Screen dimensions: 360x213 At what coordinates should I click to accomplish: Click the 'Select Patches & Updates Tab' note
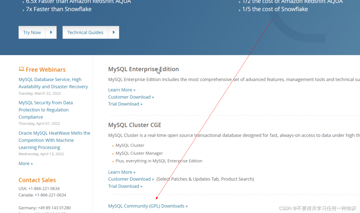(205, 179)
